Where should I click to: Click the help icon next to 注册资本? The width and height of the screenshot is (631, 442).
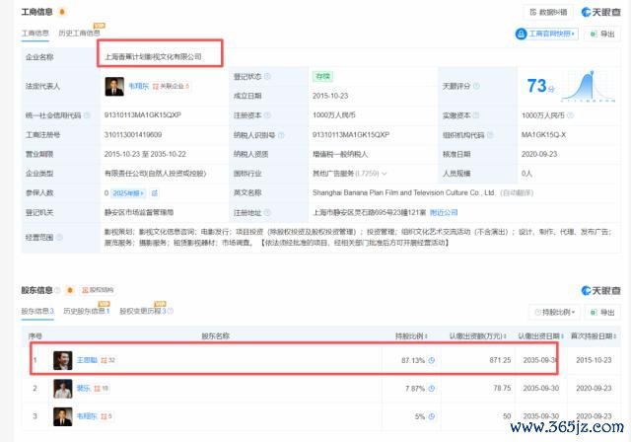(267, 115)
